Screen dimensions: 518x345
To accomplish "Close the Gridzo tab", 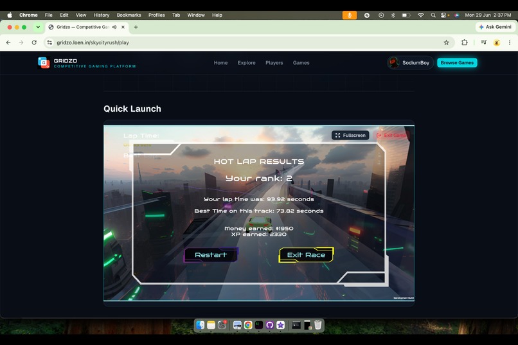I will 123,27.
